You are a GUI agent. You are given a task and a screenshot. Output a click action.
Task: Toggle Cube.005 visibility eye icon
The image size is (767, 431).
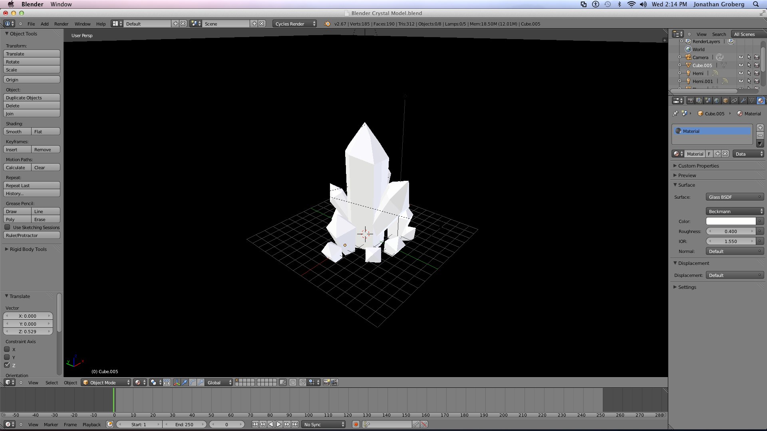(741, 65)
